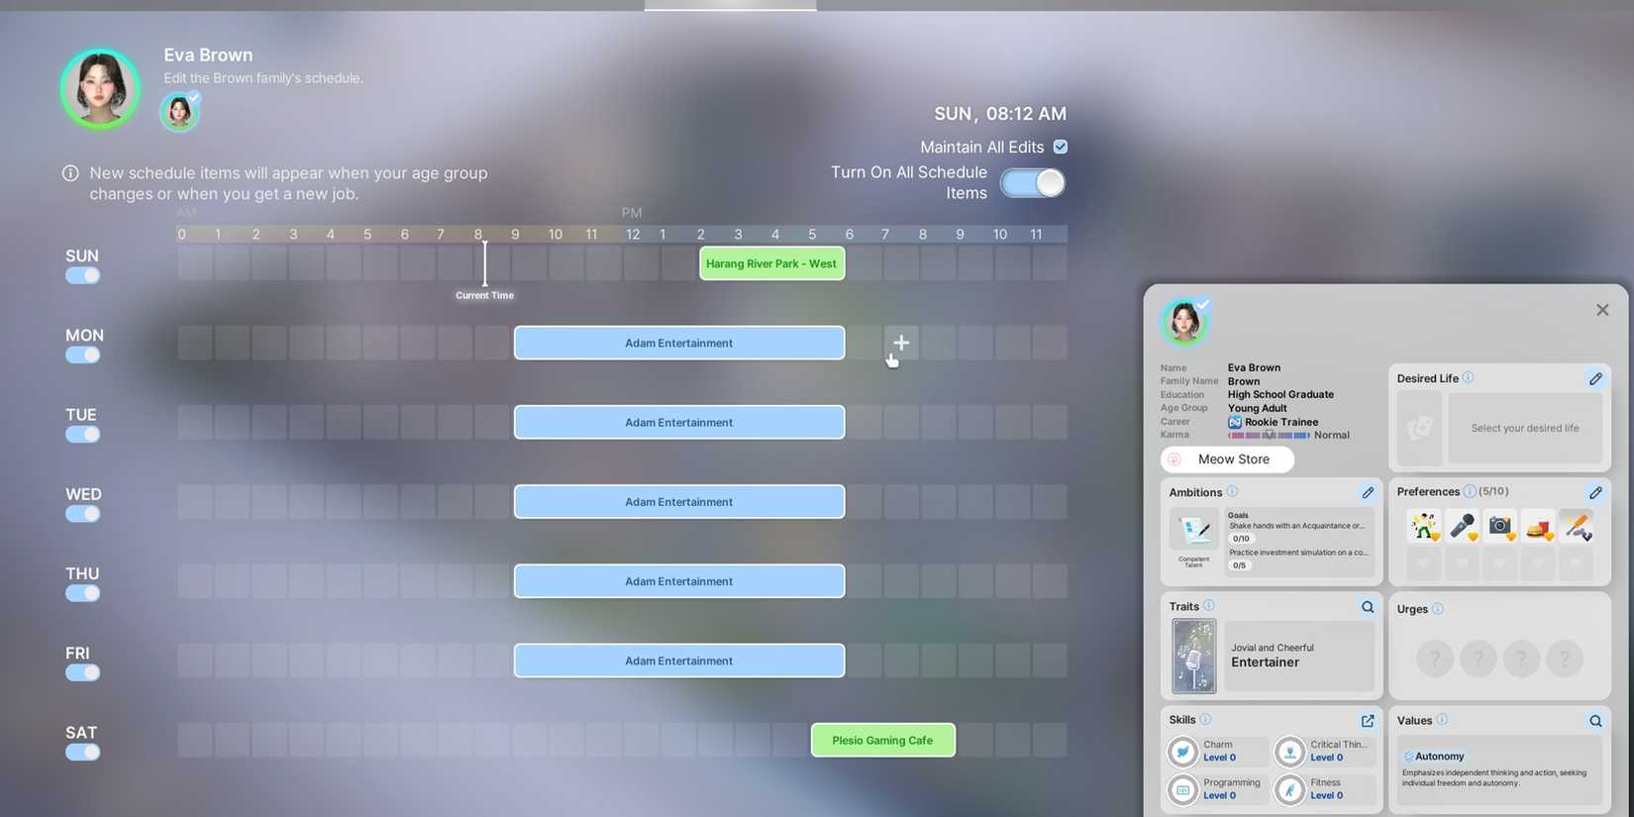Image resolution: width=1634 pixels, height=817 pixels.
Task: Close the Eva Brown profile panel
Action: pyautogui.click(x=1601, y=310)
